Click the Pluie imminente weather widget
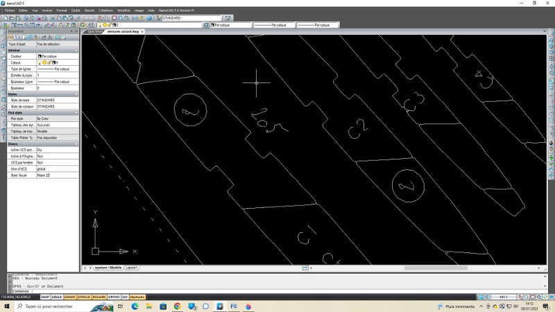 [x=456, y=306]
